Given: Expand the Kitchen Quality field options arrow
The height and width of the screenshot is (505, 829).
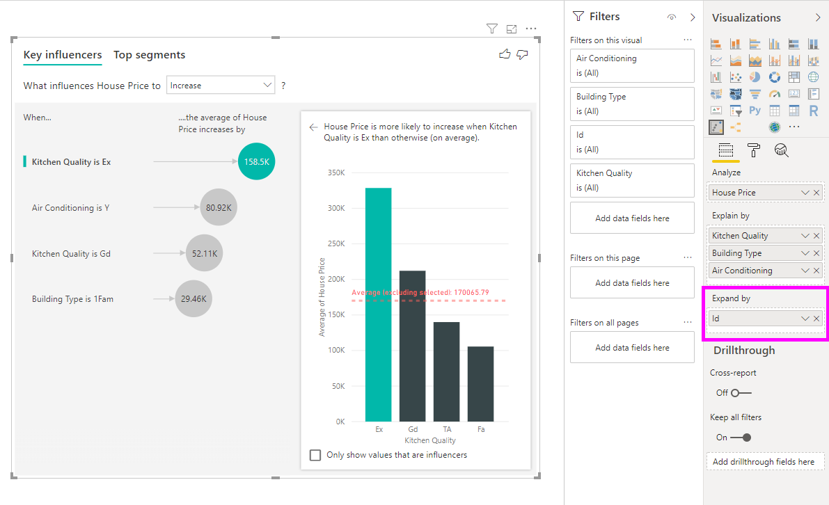Looking at the screenshot, I should tap(805, 236).
